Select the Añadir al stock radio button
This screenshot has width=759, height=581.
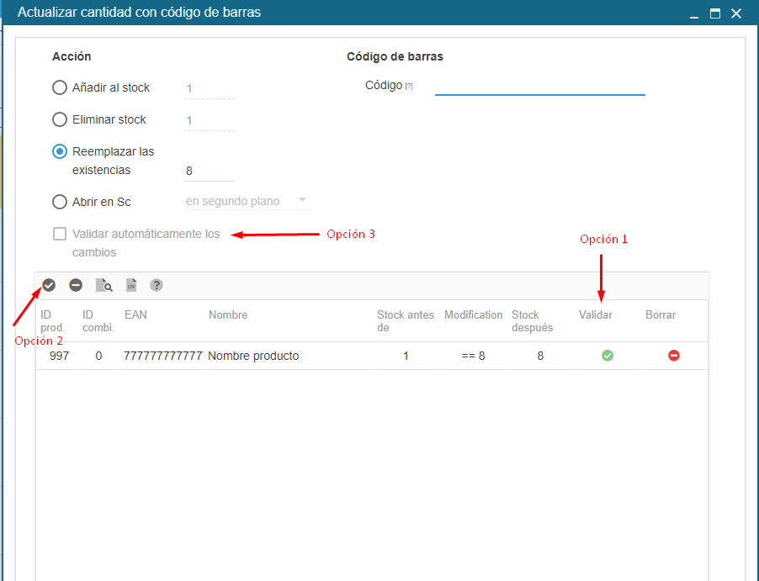[60, 87]
